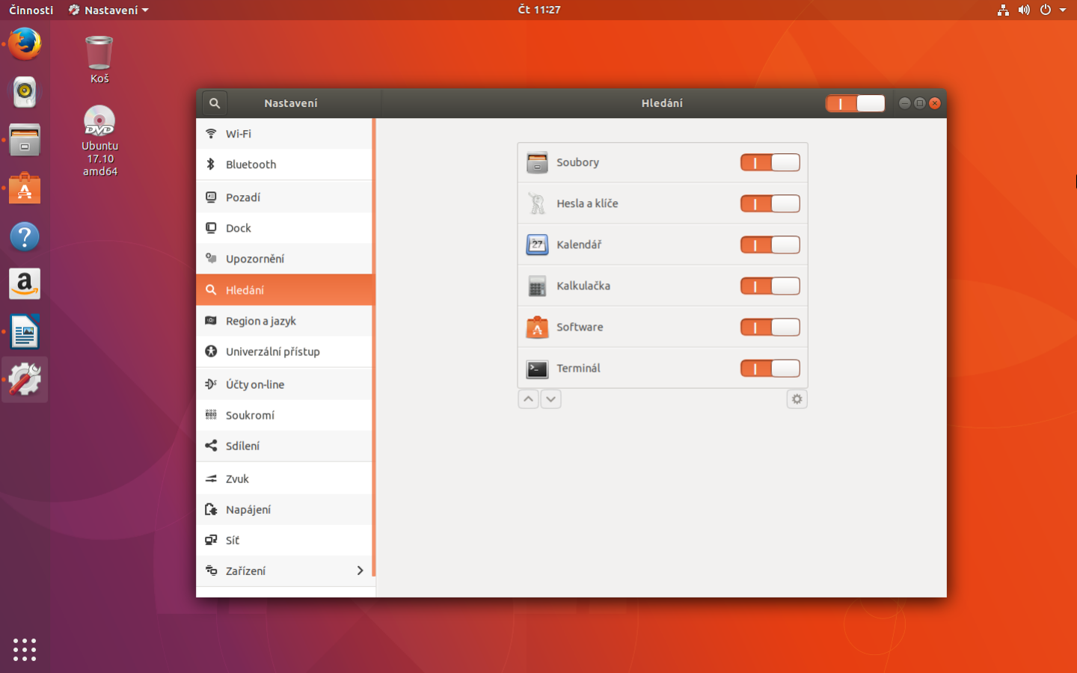
Task: Click the Terminál icon in list
Action: (x=537, y=368)
